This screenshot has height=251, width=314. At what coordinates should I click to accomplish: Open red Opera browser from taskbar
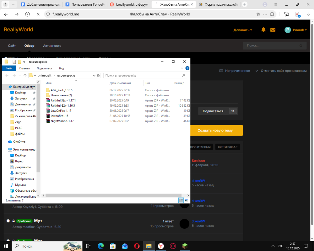137,246
